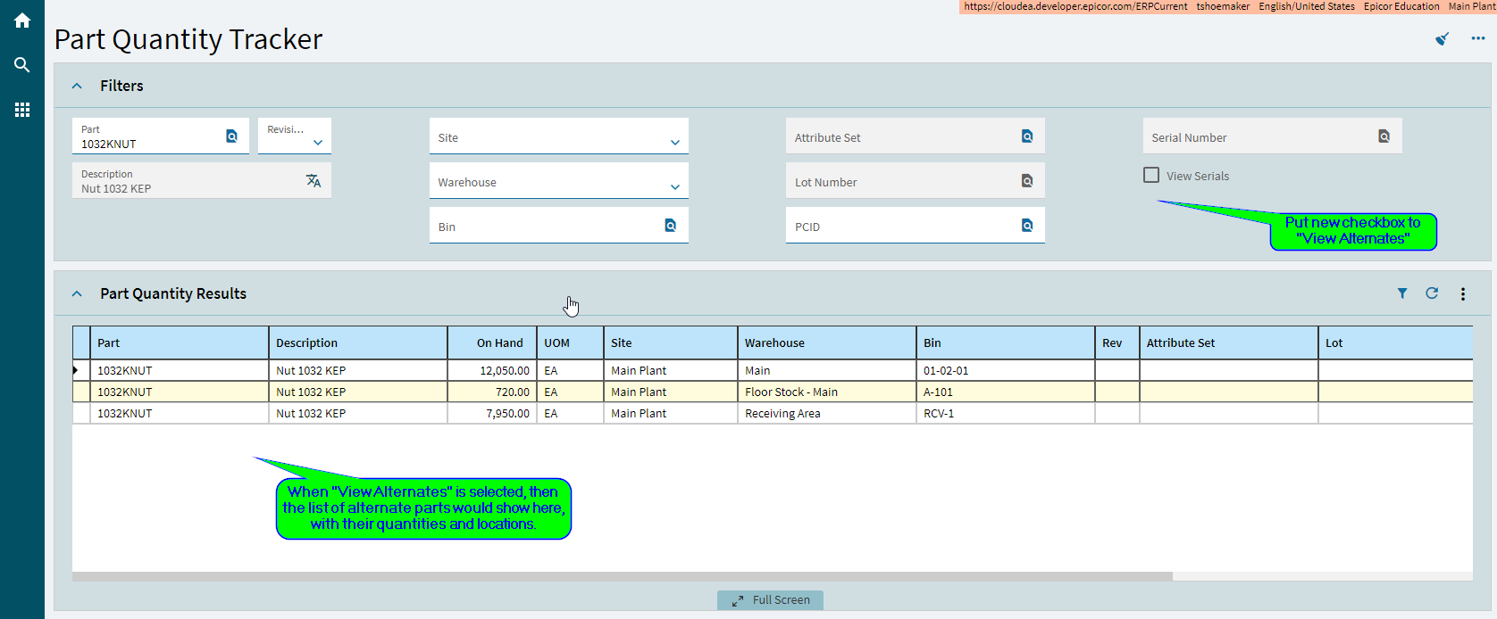Viewport: 1497px width, 619px height.
Task: Click the Epicor ERPCurrent URL text
Action: pos(1075,6)
